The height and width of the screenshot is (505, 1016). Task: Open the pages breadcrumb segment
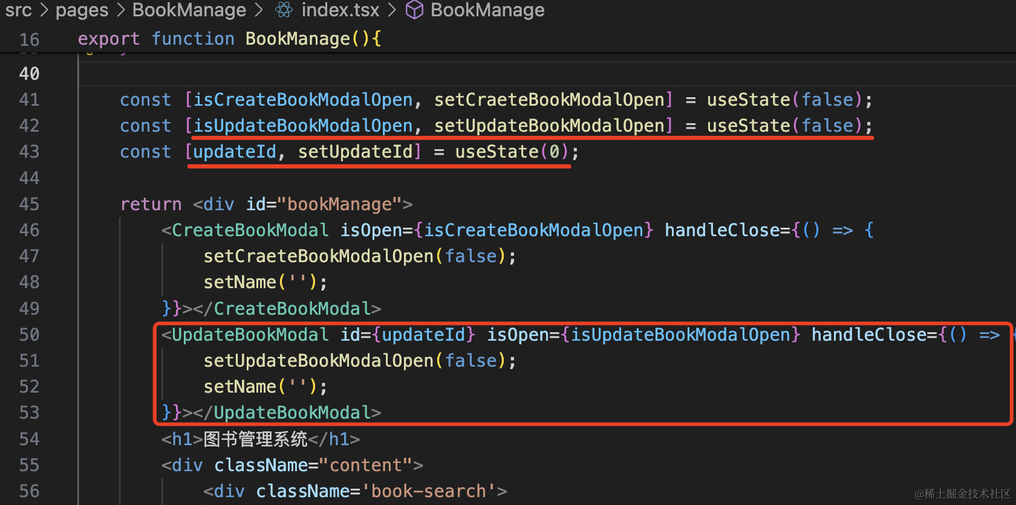82,10
